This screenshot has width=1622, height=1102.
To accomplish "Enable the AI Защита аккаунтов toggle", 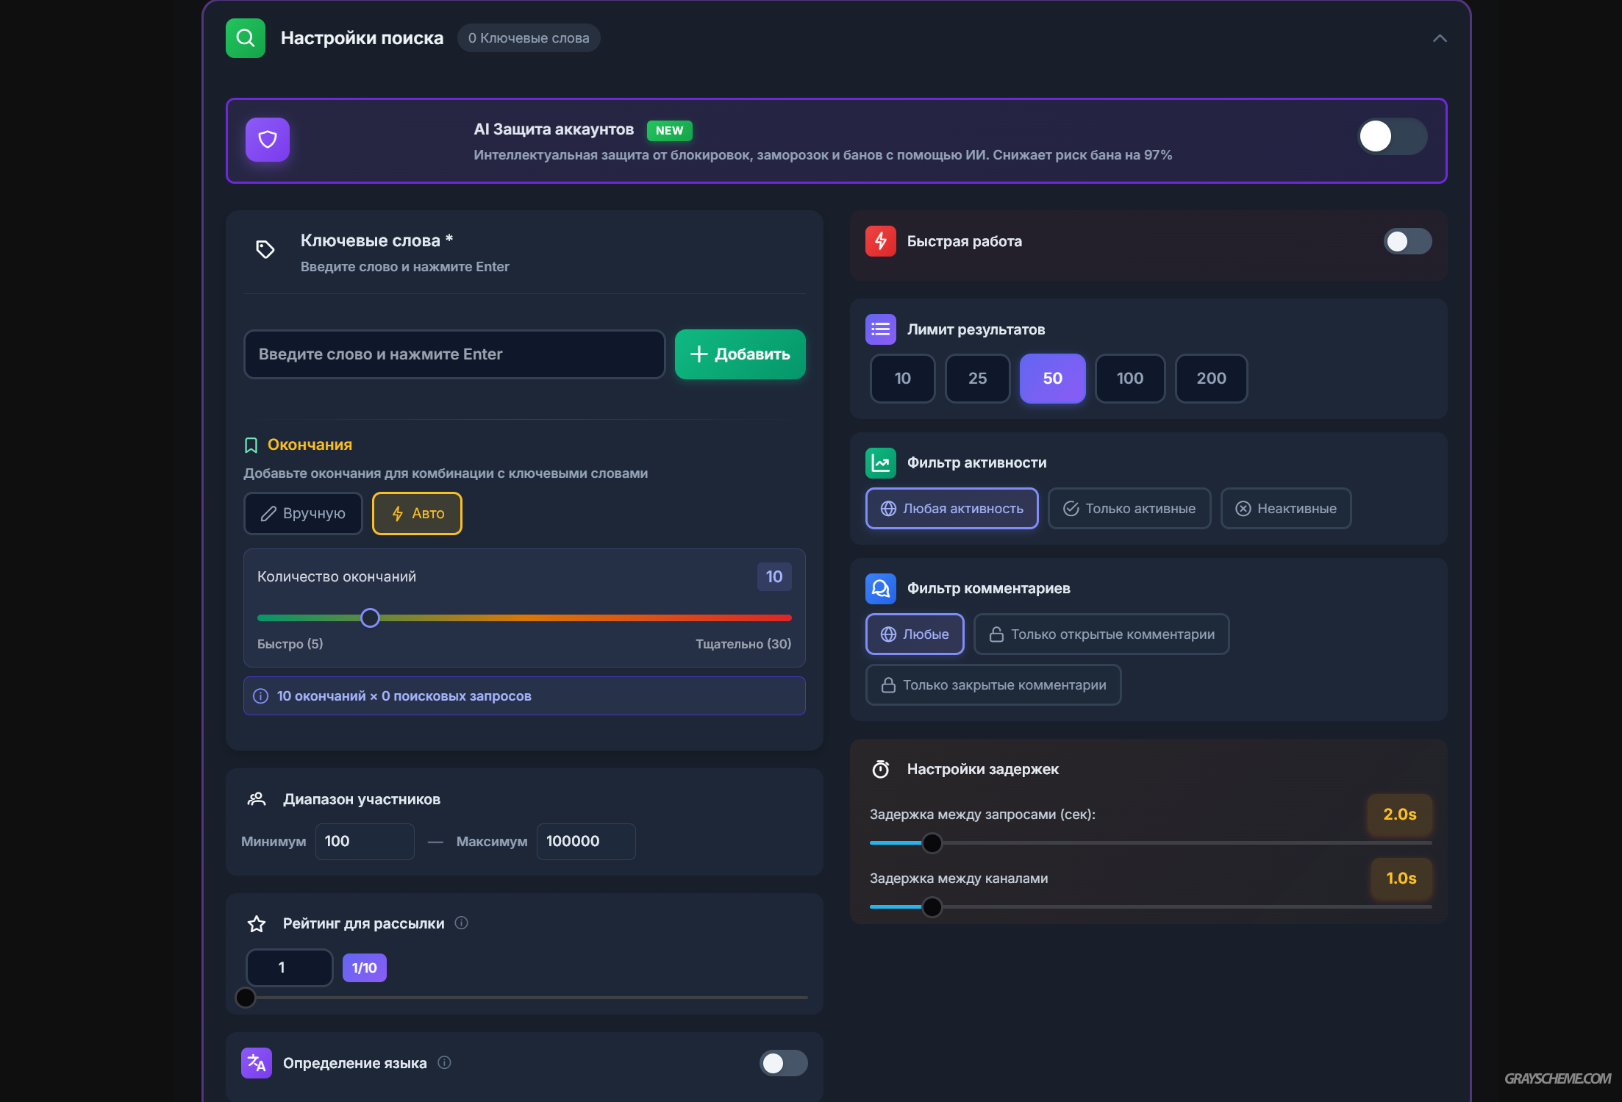I will (1391, 137).
